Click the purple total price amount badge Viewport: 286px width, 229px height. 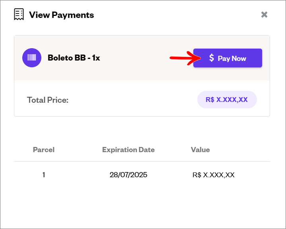click(x=227, y=100)
